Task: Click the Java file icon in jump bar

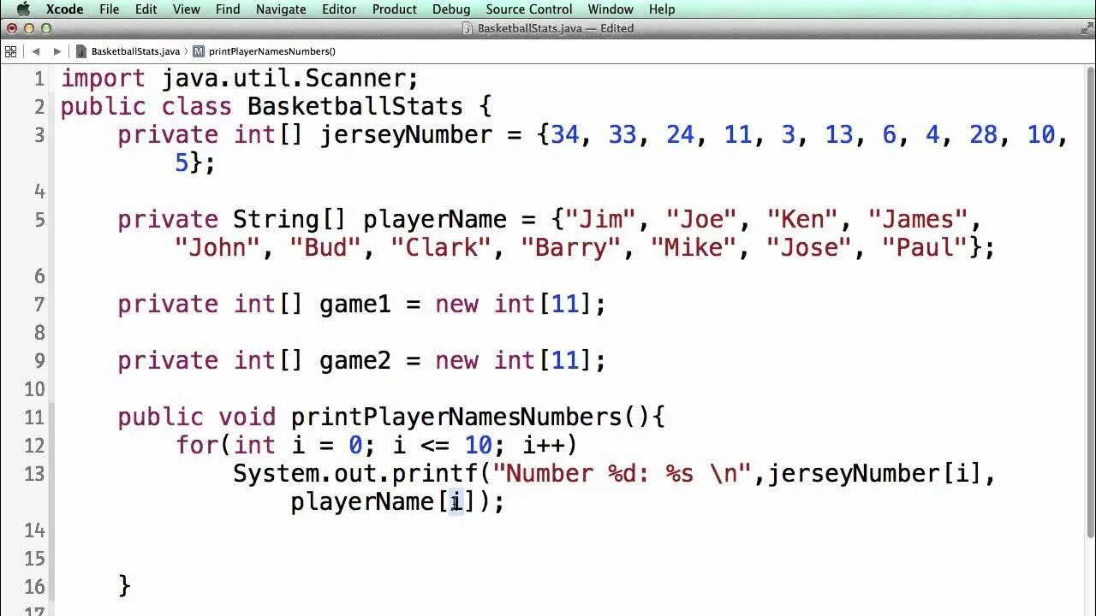Action: tap(82, 51)
